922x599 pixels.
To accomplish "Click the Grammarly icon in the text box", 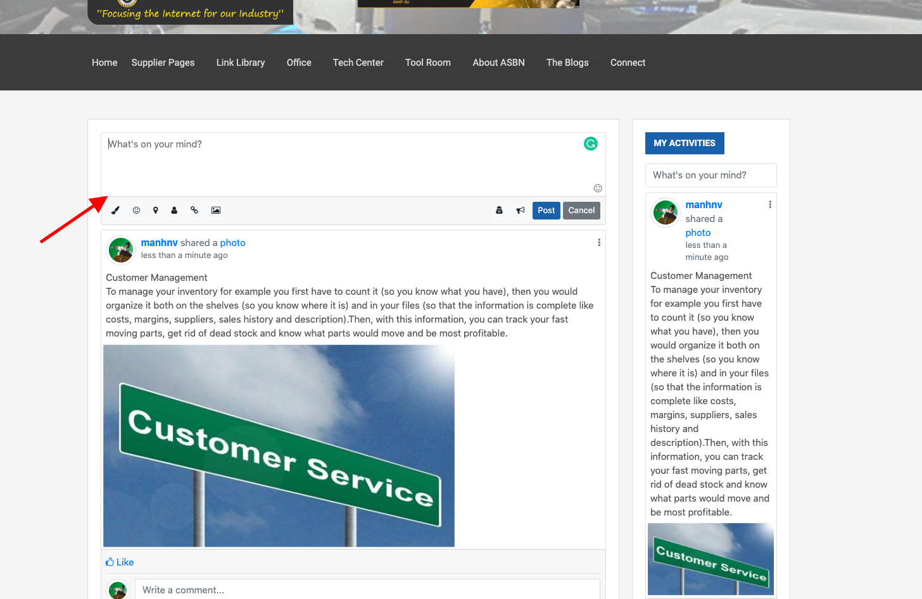I will coord(591,144).
